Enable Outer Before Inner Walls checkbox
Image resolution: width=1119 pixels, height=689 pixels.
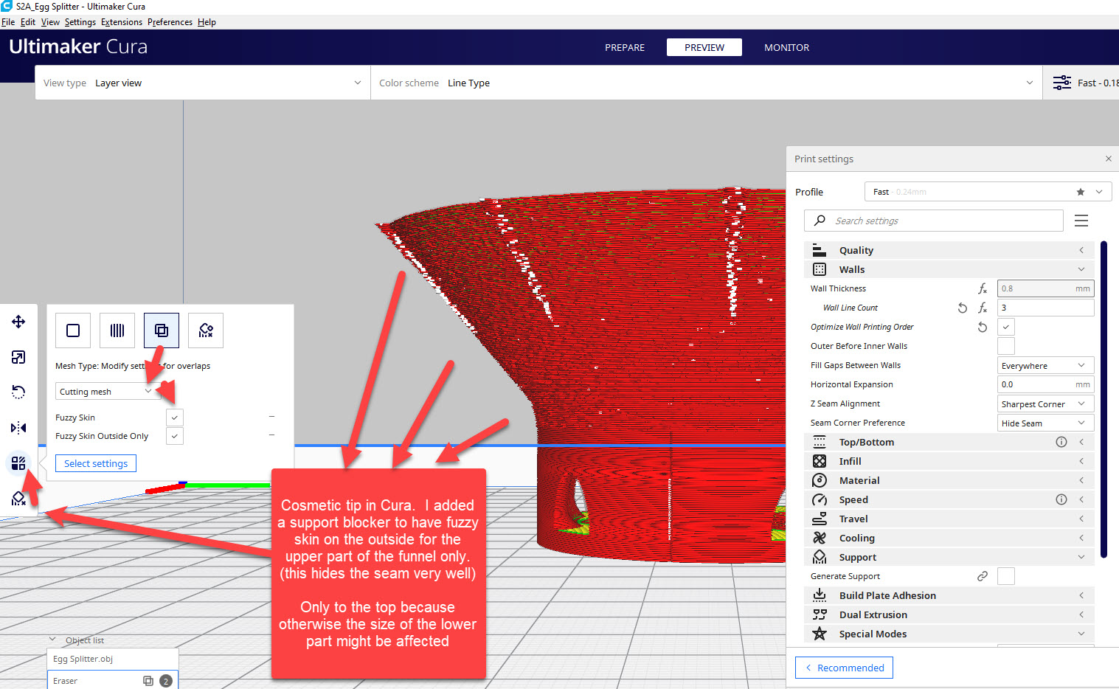[1006, 346]
